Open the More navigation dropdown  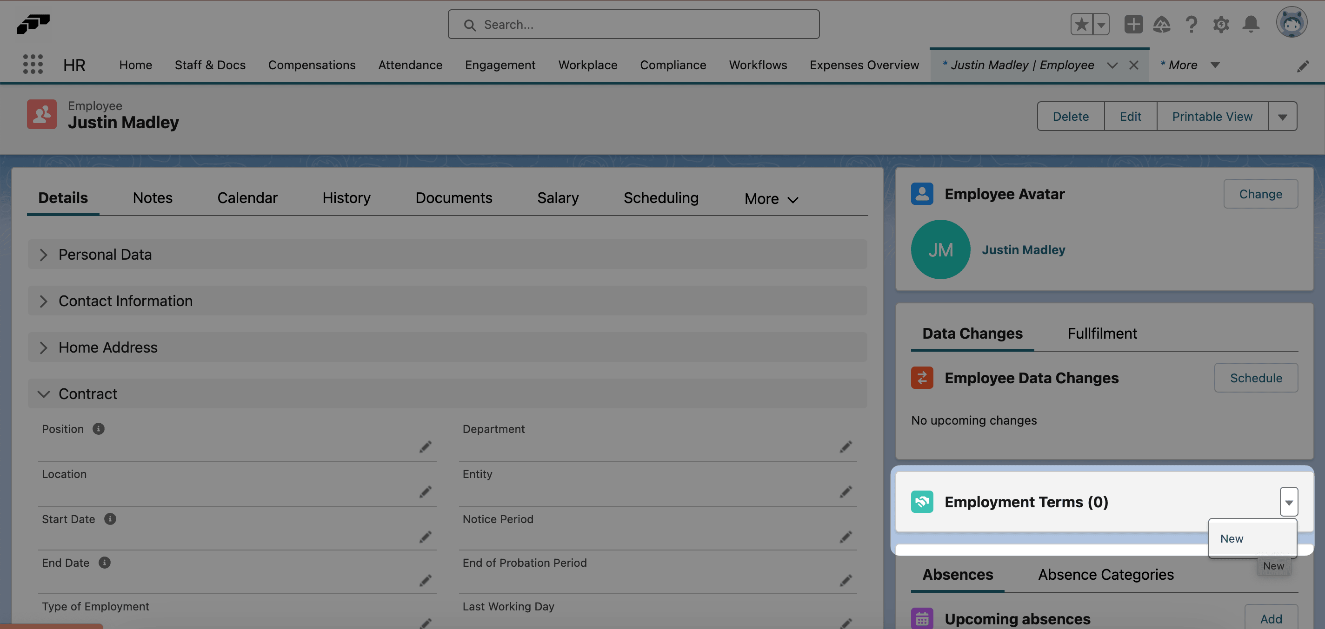point(1190,65)
